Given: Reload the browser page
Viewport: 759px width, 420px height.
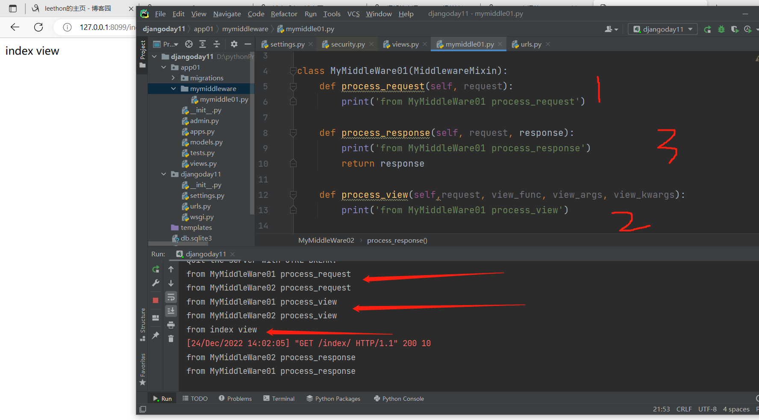Looking at the screenshot, I should (38, 27).
